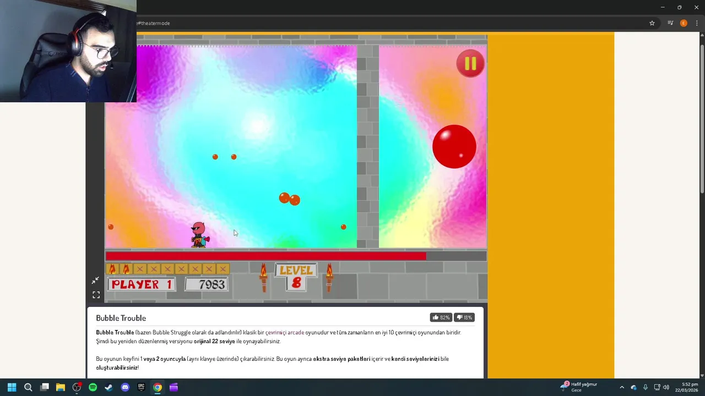Open the 'Hafif yağmur' weather widget
The image size is (705, 396).
579,387
